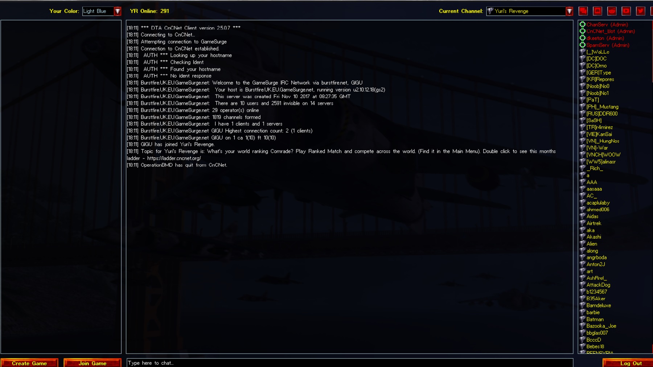Screen dimensions: 653x367
Task: Click the admin icon beside ChanServ
Action: [583, 25]
